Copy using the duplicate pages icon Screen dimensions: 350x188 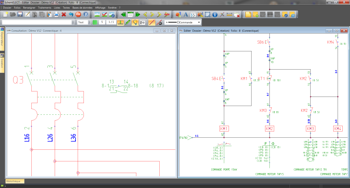coord(42,15)
